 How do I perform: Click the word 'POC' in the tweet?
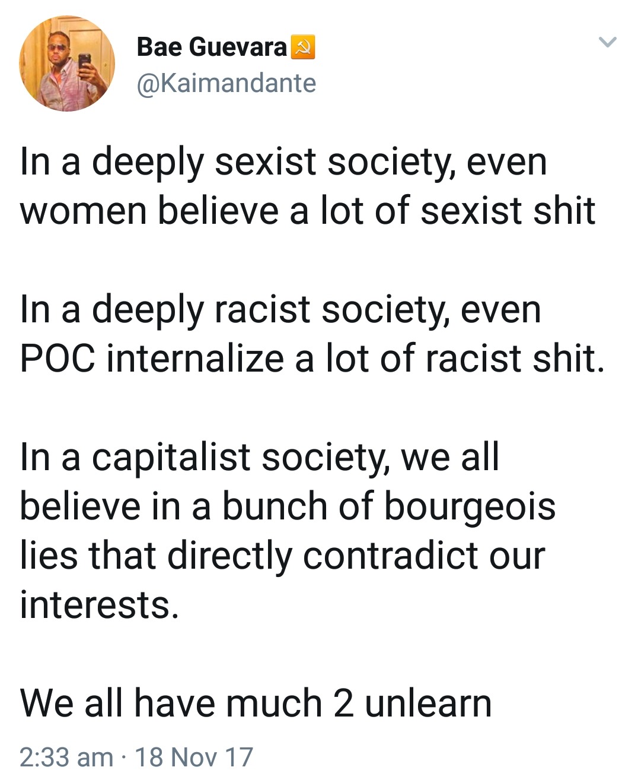(x=58, y=359)
